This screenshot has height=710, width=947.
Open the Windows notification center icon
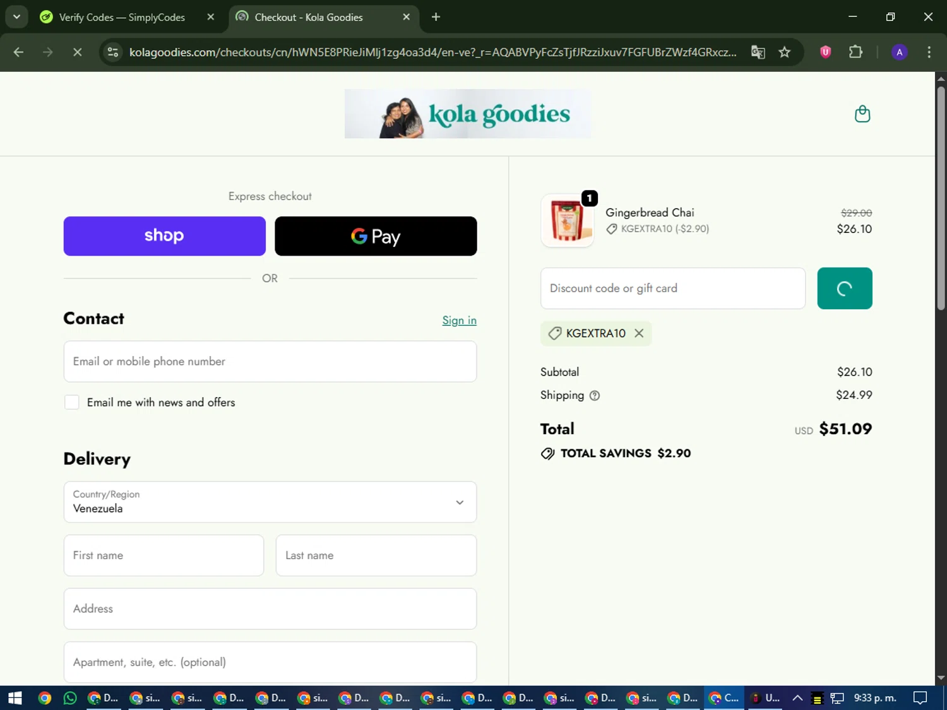pyautogui.click(x=920, y=698)
